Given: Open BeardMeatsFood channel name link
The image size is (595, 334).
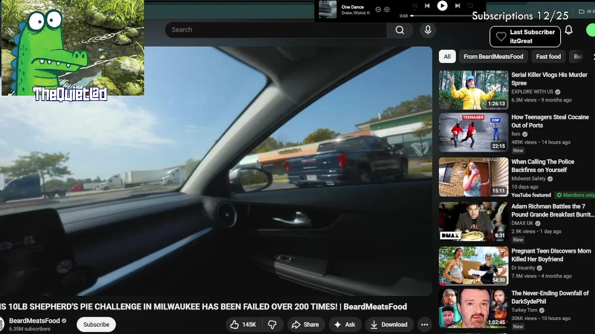Looking at the screenshot, I should coord(34,321).
